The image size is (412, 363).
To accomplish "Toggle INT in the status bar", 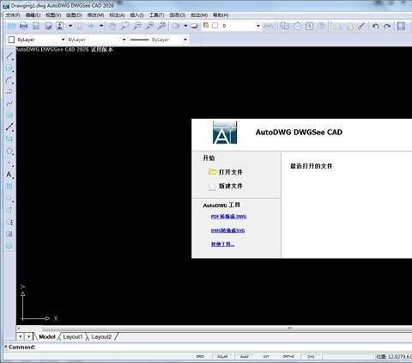I will (266, 356).
